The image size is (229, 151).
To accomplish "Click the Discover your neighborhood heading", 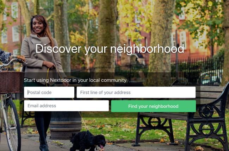I will [110, 49].
